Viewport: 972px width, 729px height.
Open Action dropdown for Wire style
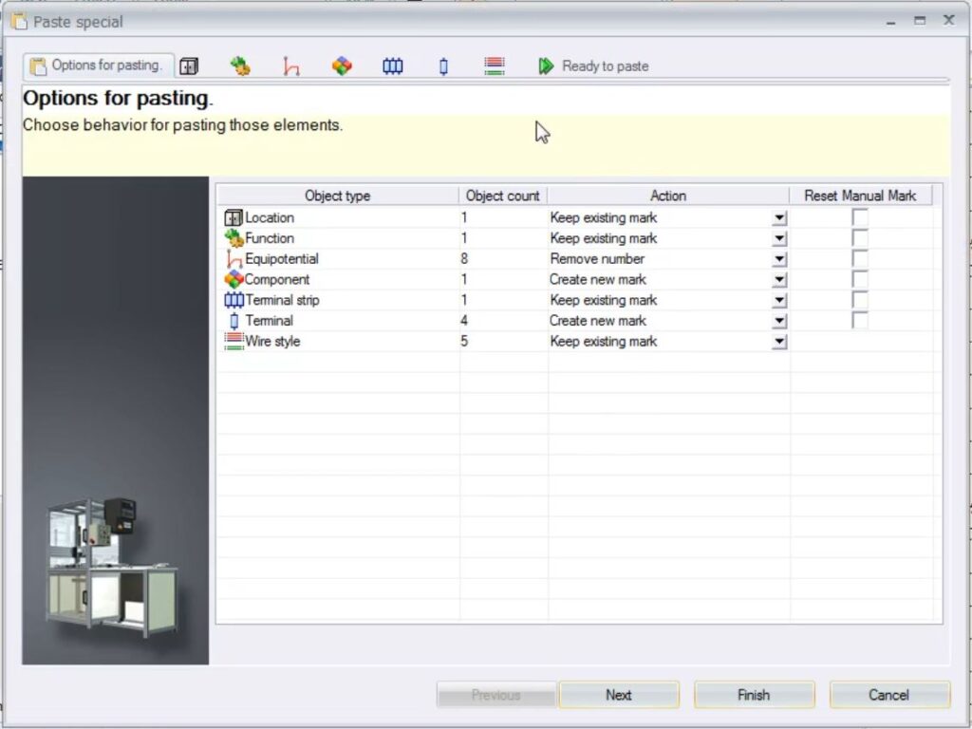pos(780,342)
